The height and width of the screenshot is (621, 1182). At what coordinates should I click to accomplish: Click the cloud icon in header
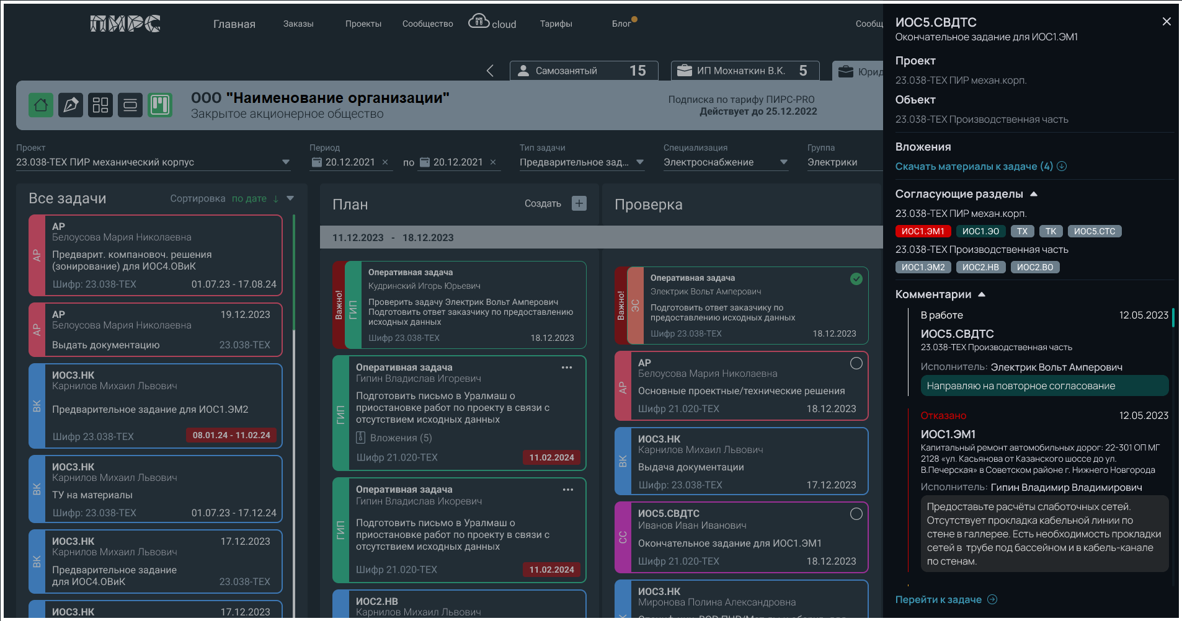(479, 21)
